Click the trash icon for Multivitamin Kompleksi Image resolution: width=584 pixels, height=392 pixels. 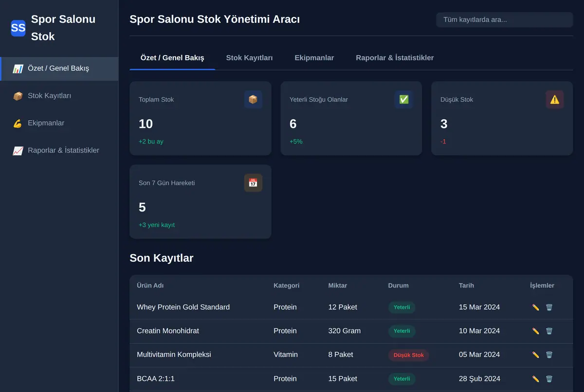549,355
